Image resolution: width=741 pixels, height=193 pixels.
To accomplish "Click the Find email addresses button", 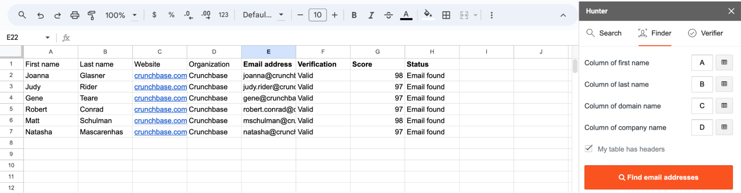I will (658, 177).
